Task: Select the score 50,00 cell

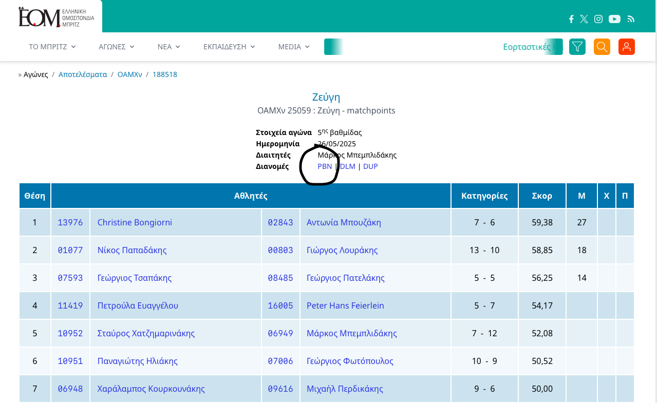Action: (x=542, y=389)
